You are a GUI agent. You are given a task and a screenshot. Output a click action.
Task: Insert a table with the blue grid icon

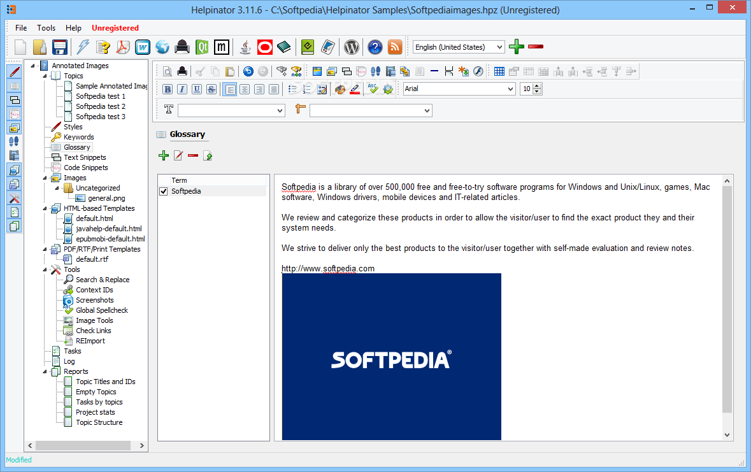click(x=499, y=71)
